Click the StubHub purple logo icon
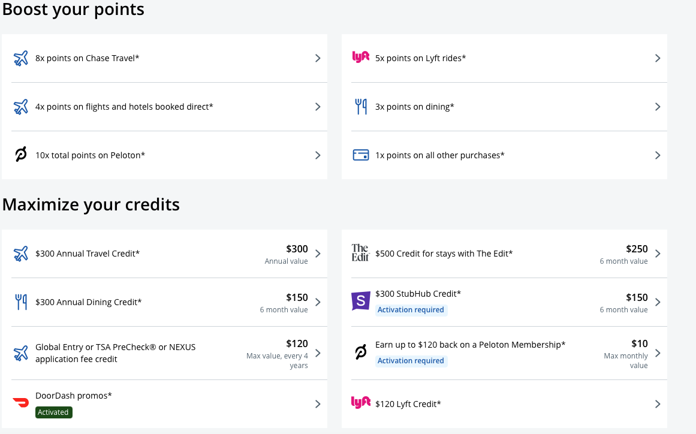Screen dimensions: 696x434 coord(360,301)
